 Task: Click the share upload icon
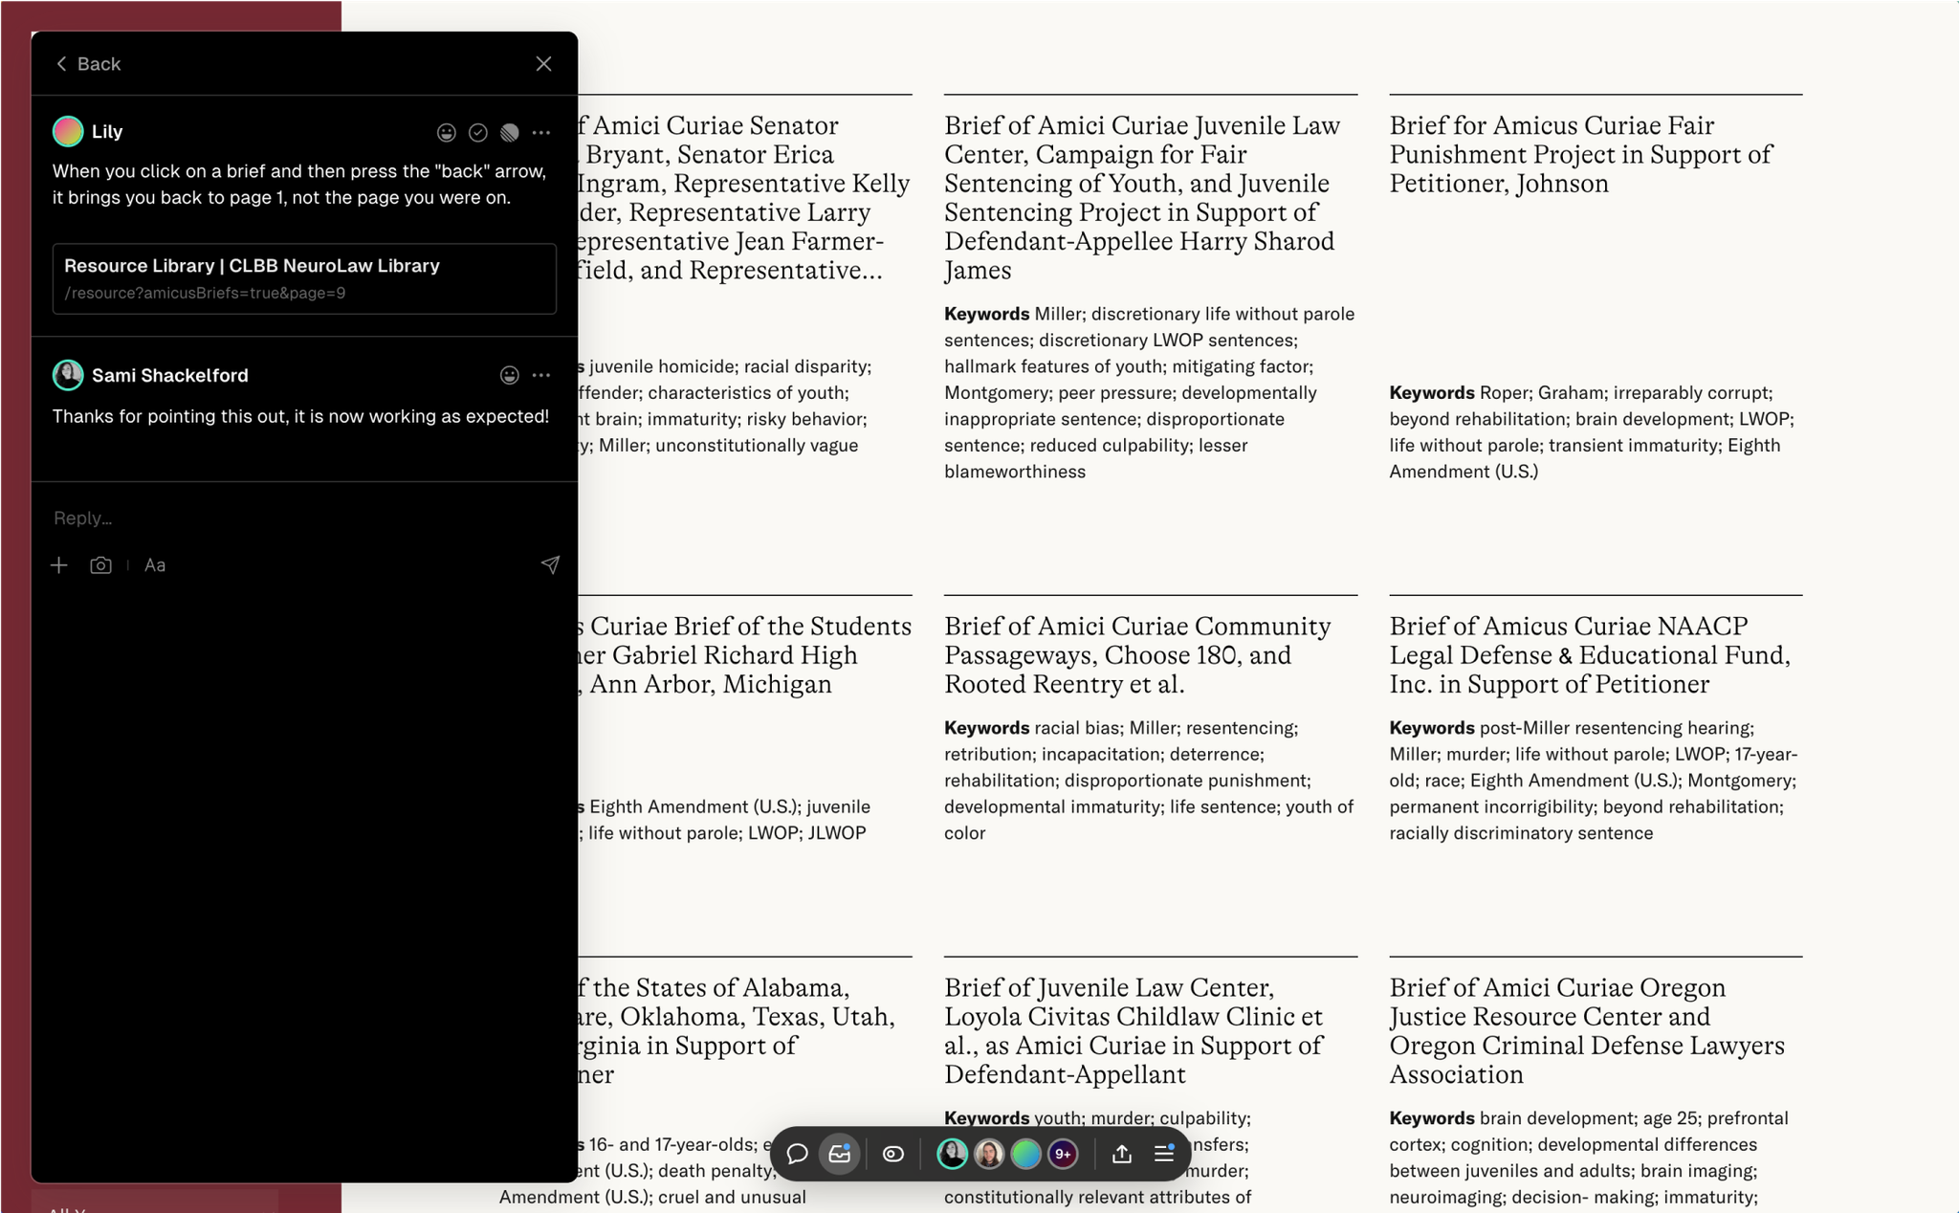1122,1154
